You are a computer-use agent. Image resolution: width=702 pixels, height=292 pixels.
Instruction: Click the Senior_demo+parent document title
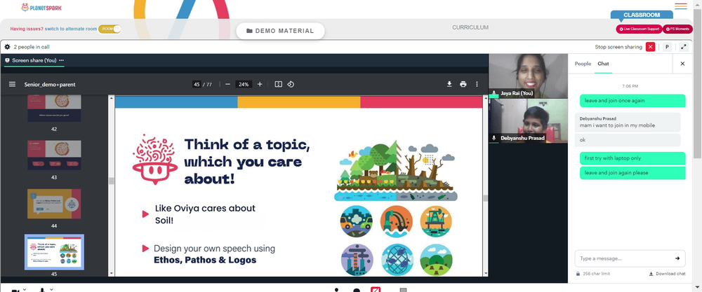pyautogui.click(x=50, y=85)
